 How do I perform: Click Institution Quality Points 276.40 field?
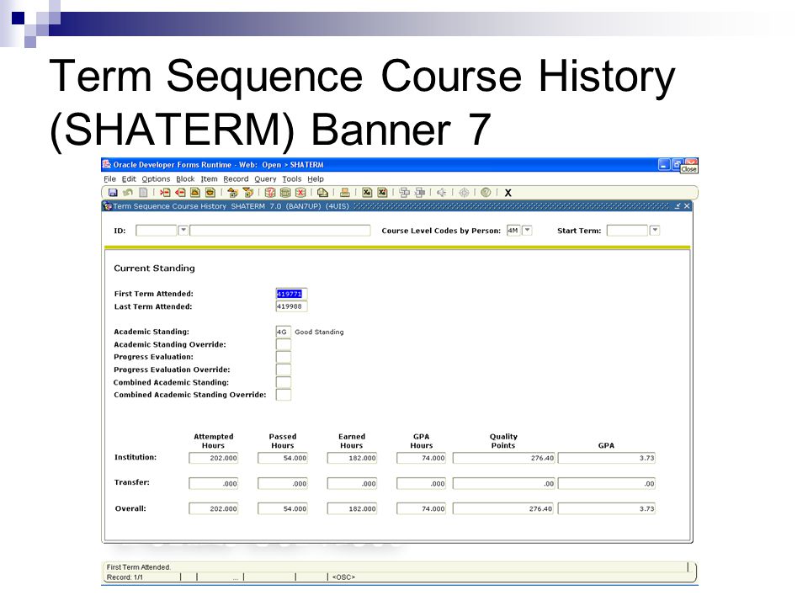coord(504,458)
